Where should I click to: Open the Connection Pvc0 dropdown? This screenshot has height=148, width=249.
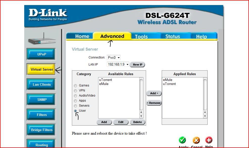click(114, 57)
